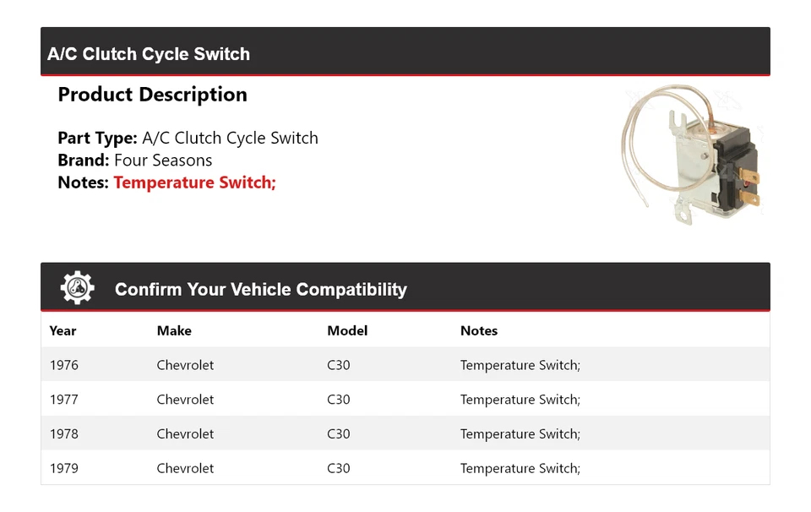
Task: Click the 1977 year cell
Action: (x=64, y=400)
